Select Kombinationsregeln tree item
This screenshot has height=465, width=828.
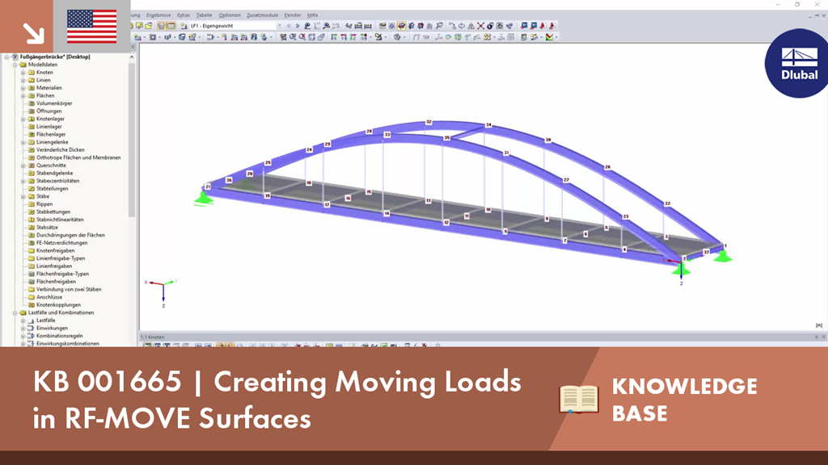(59, 336)
